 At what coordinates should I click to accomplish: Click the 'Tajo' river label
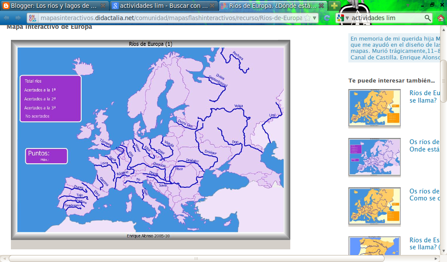click(x=79, y=195)
